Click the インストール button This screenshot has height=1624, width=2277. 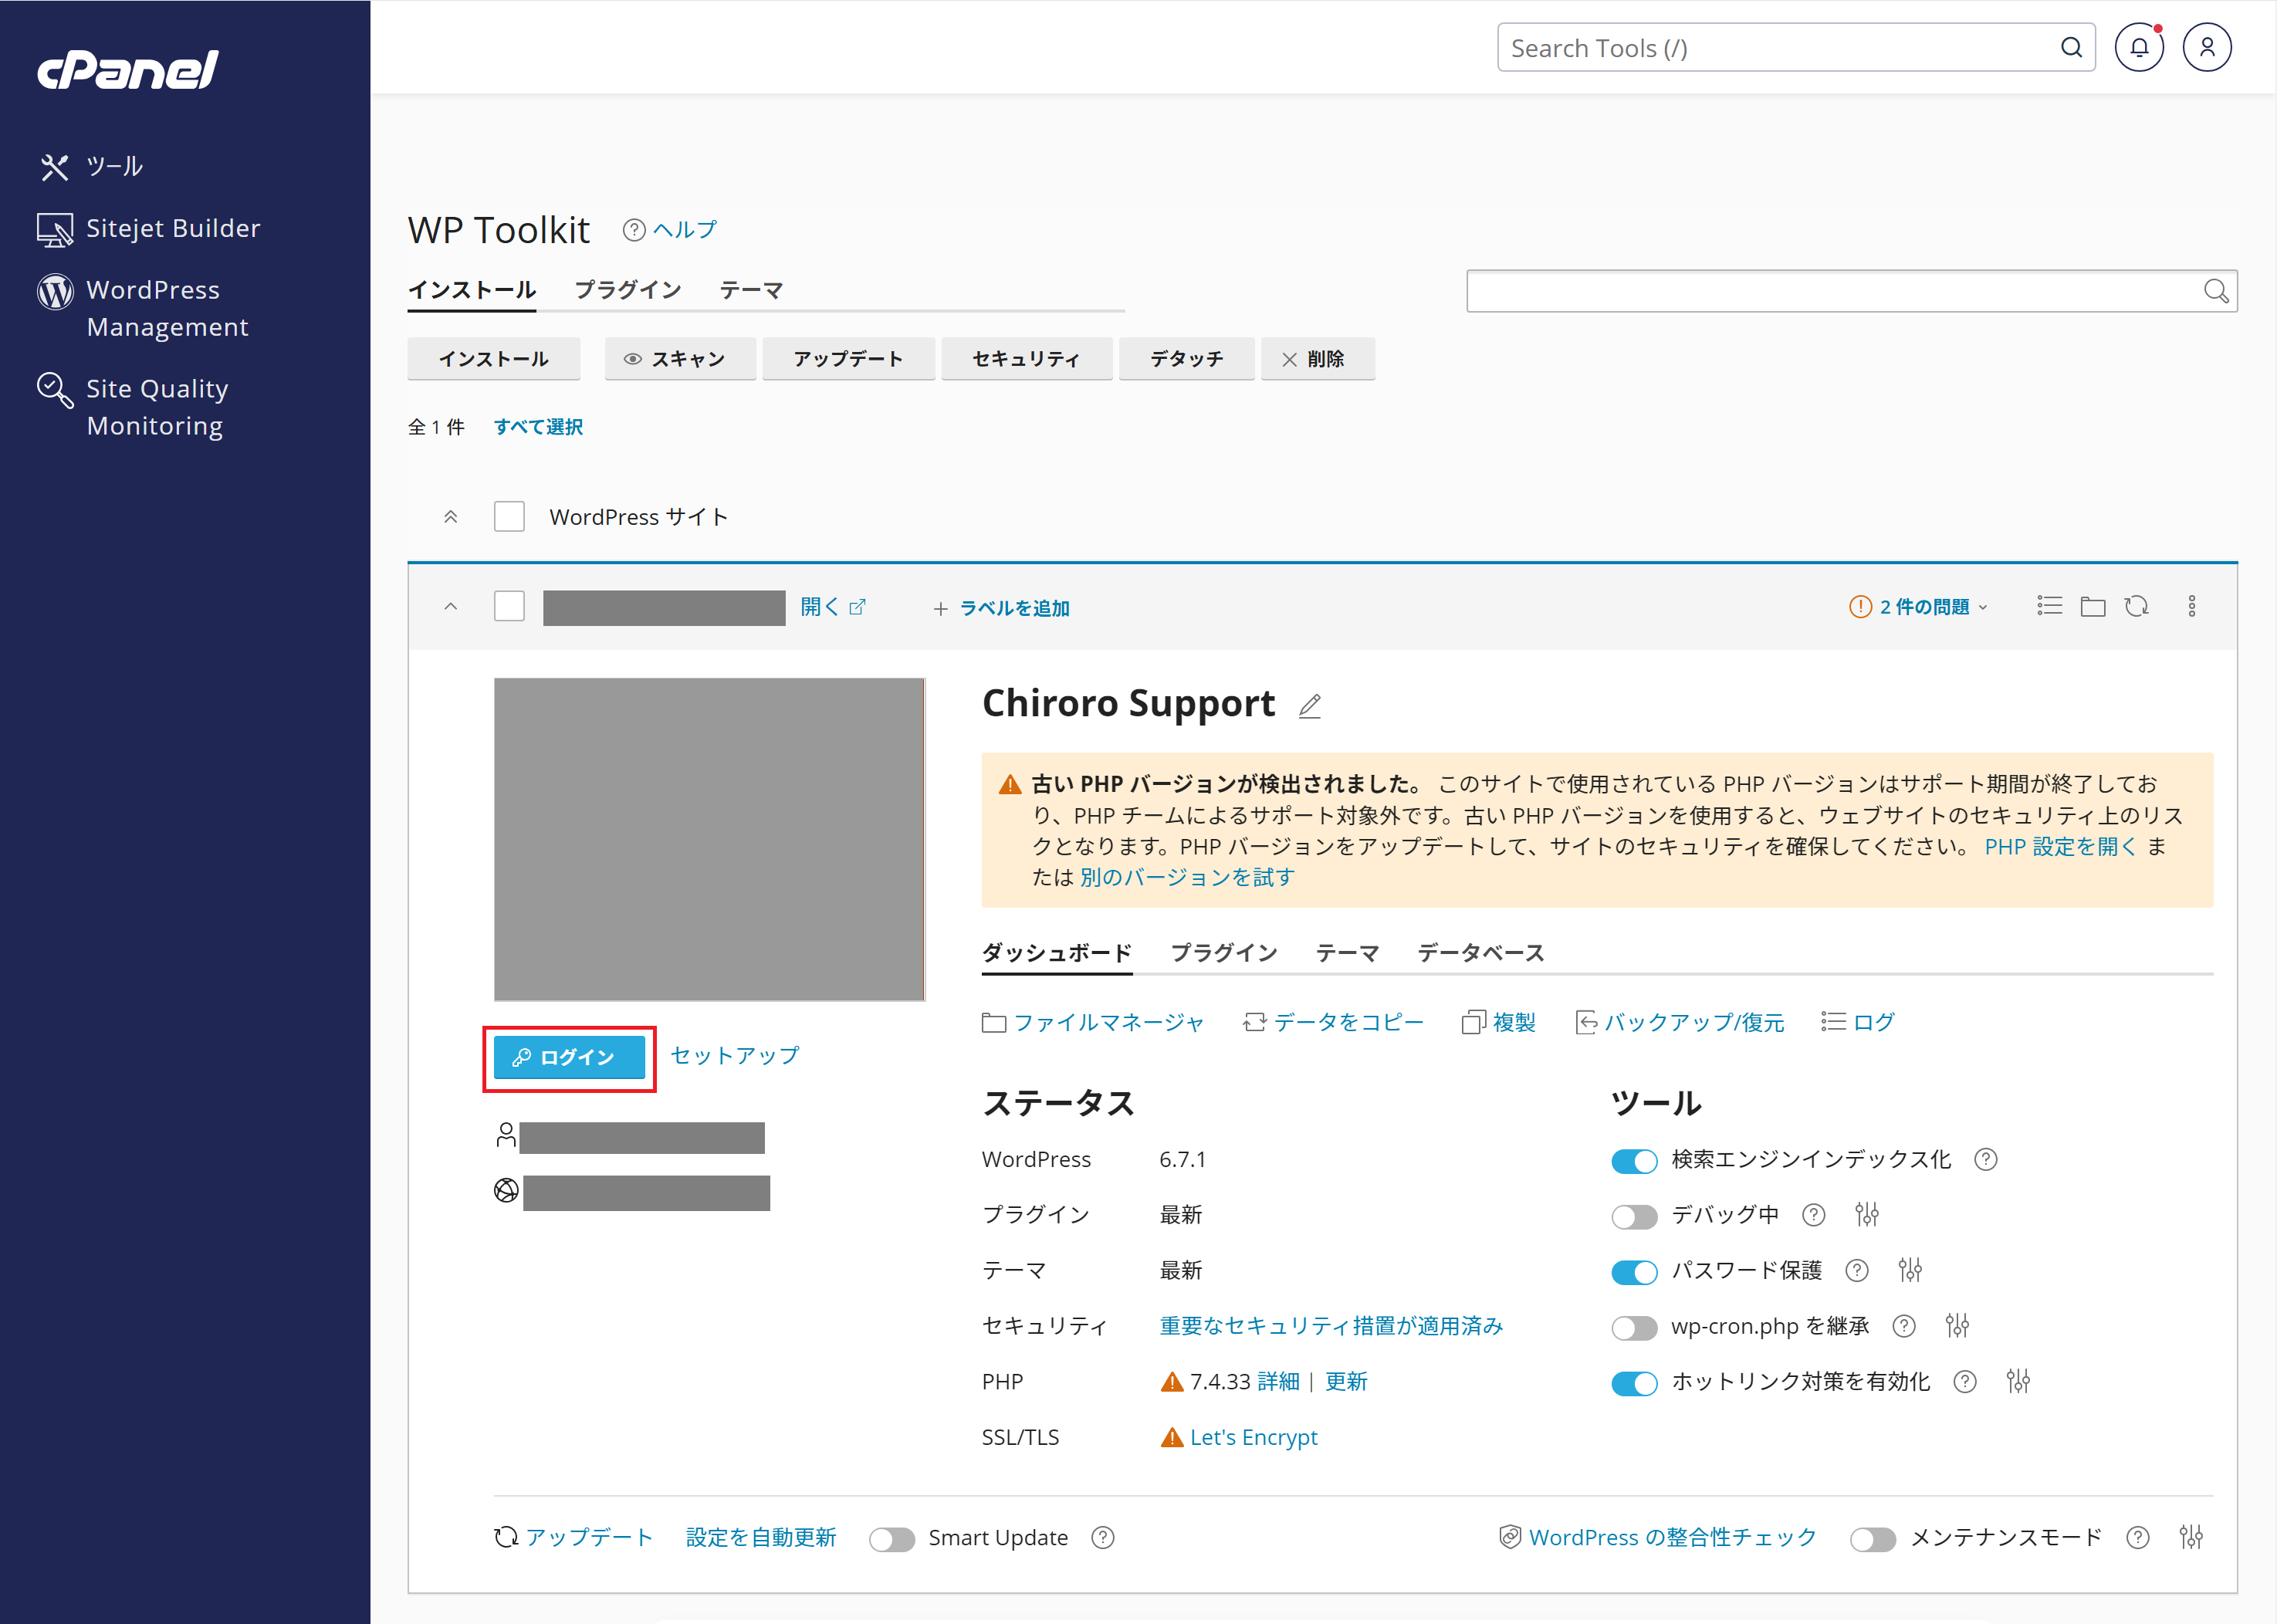[493, 358]
